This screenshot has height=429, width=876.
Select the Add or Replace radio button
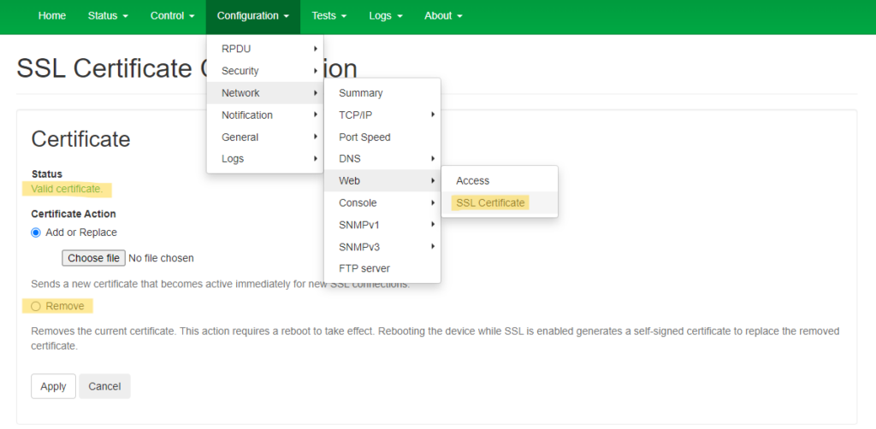tap(36, 232)
